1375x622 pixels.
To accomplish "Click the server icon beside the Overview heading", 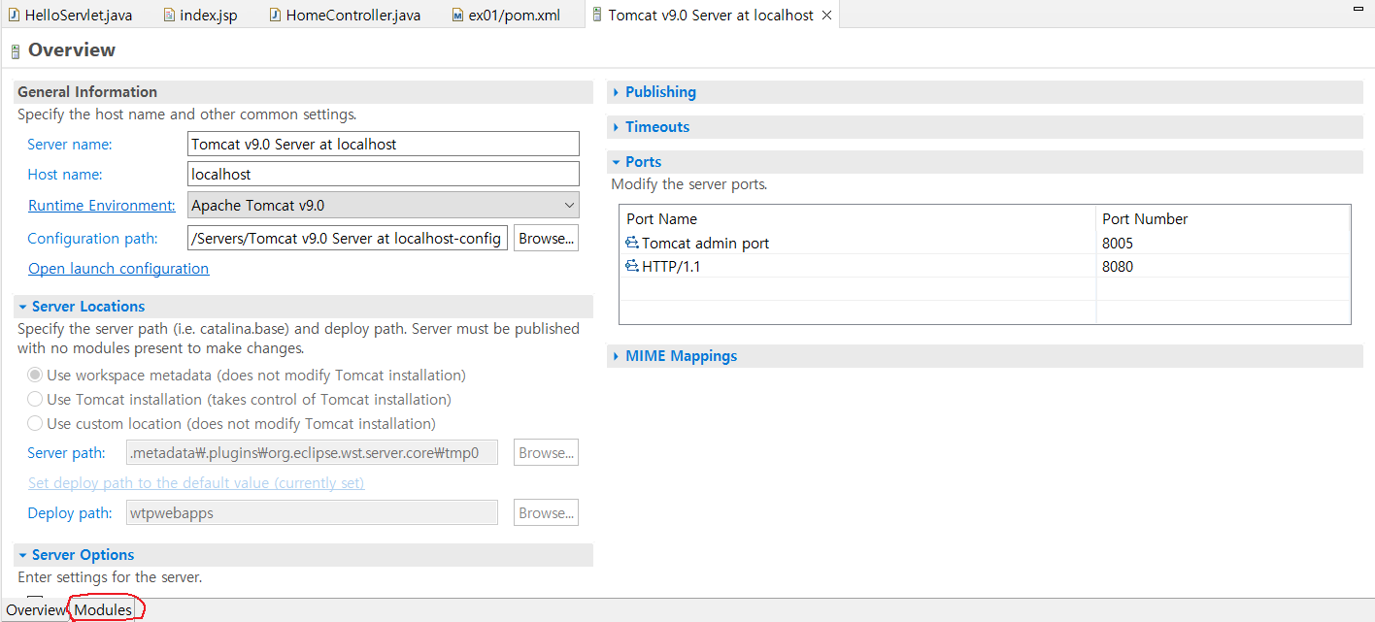I will (x=16, y=52).
